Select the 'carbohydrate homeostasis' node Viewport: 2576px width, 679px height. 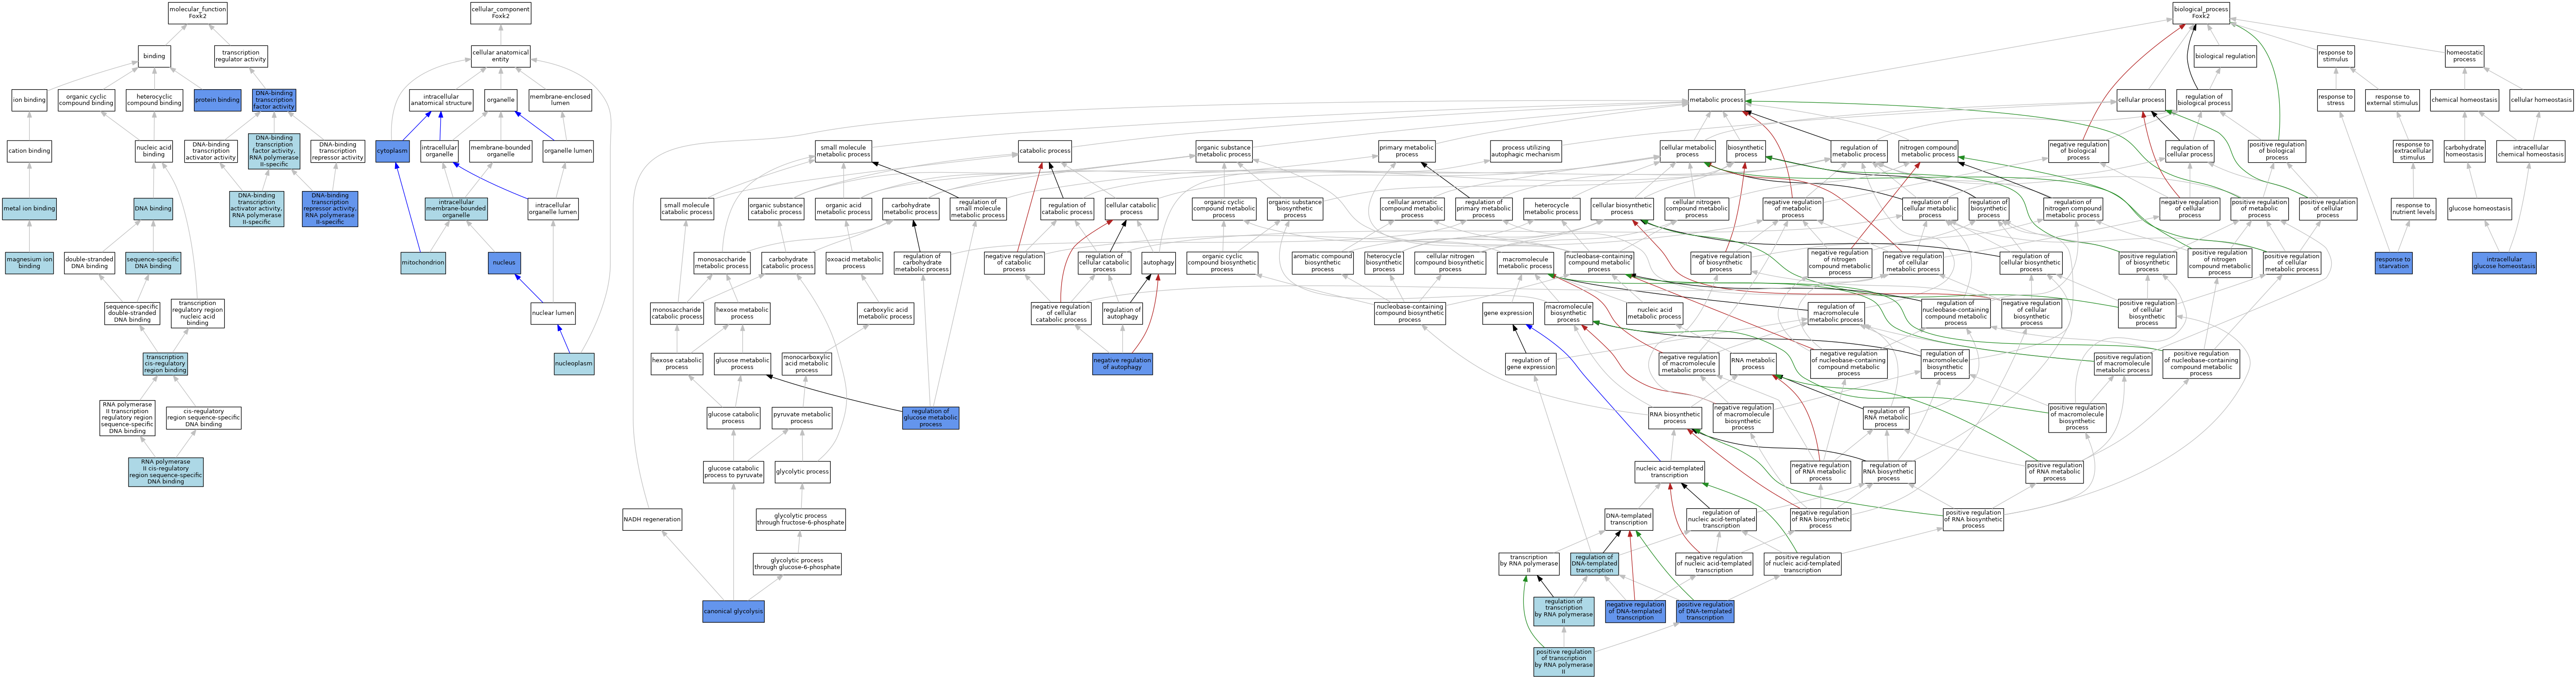[2464, 151]
